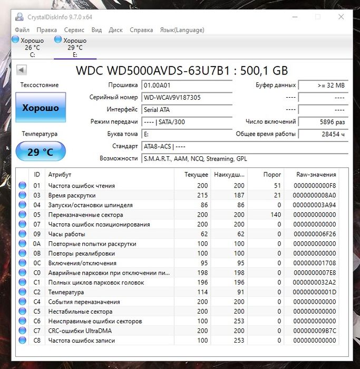Click status icon for Частота ошибок чтения
The width and height of the screenshot is (360, 369).
(22, 186)
